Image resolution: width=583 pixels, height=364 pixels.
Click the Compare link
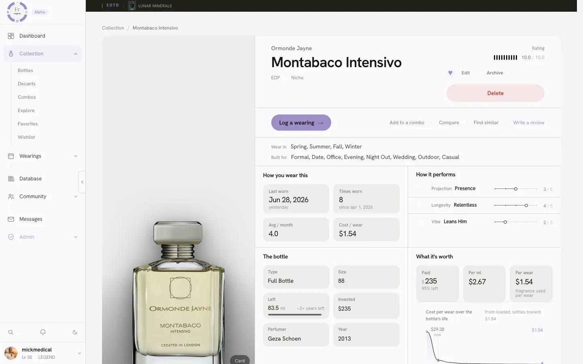(449, 123)
